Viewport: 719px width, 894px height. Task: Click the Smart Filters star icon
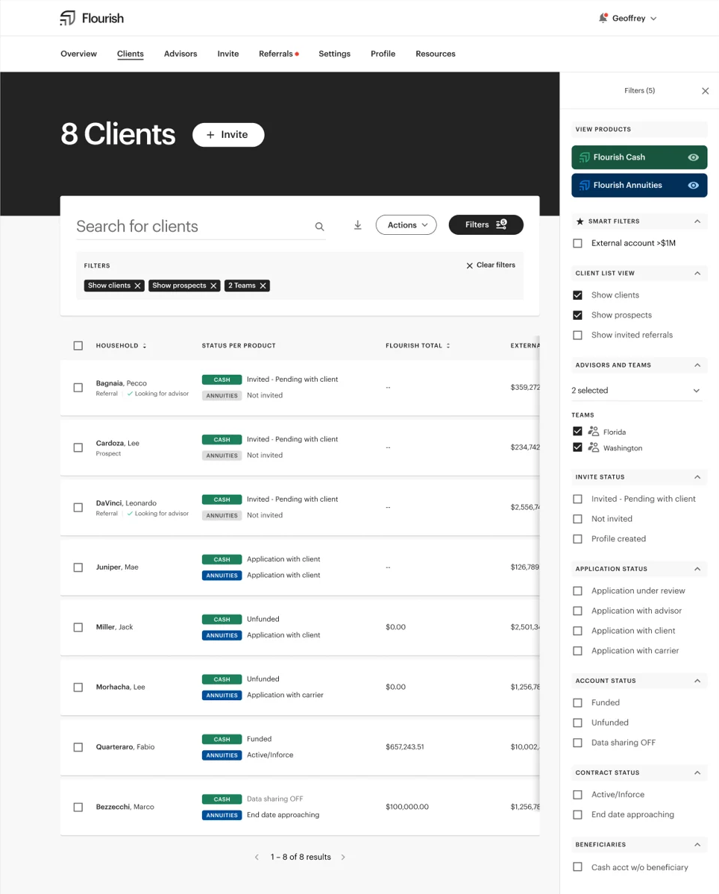[x=580, y=221]
